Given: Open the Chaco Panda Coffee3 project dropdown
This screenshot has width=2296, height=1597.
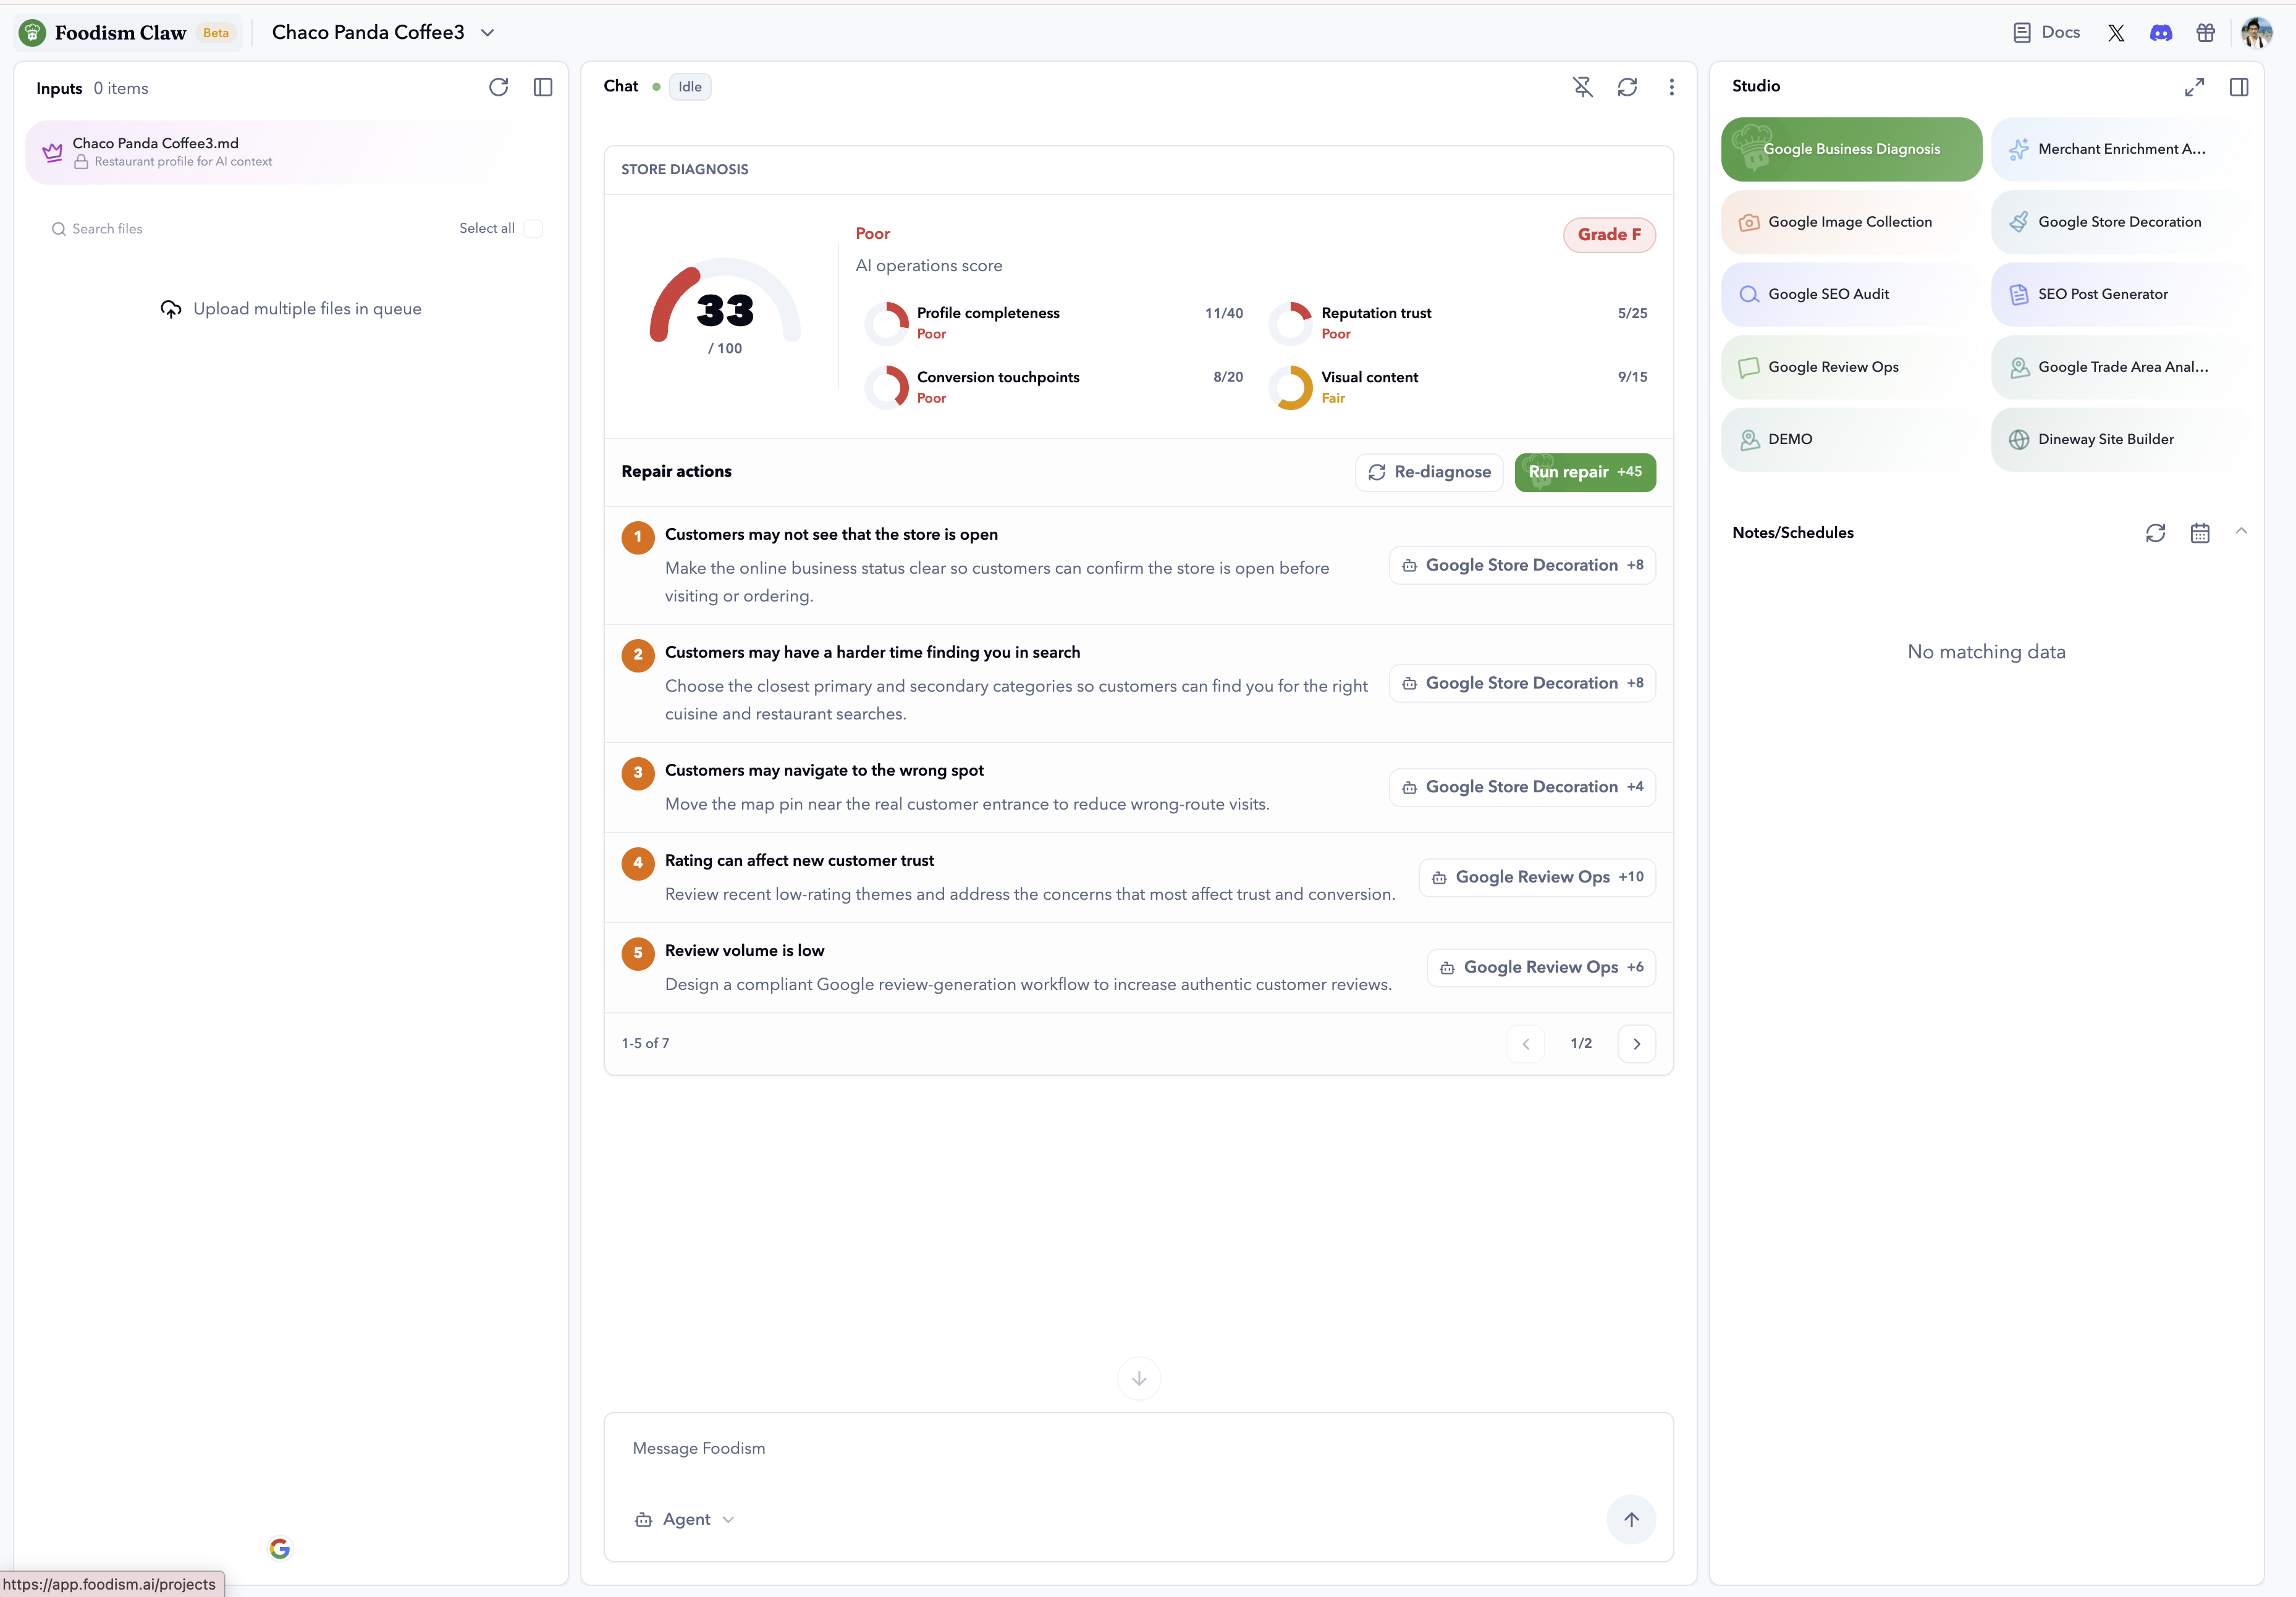Looking at the screenshot, I should click(x=384, y=32).
